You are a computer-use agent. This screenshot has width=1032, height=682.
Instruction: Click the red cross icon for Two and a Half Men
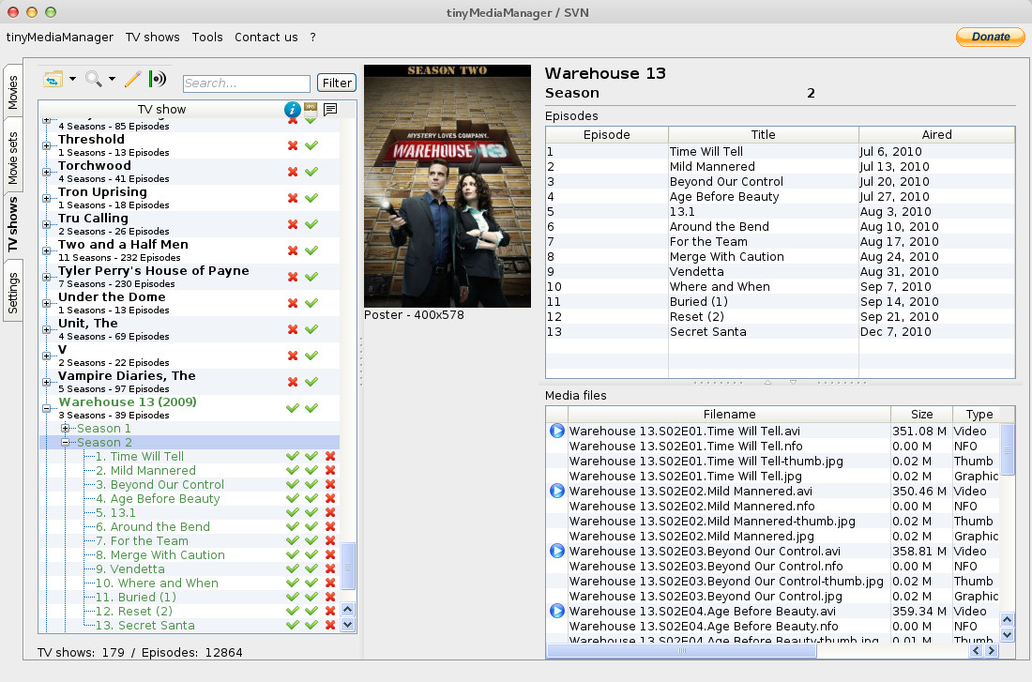293,250
